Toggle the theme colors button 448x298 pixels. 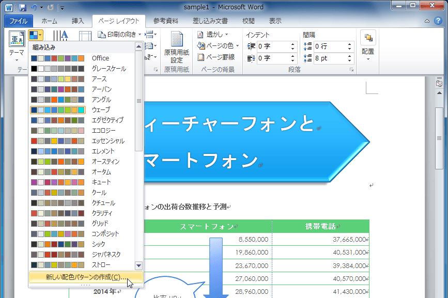click(x=36, y=36)
